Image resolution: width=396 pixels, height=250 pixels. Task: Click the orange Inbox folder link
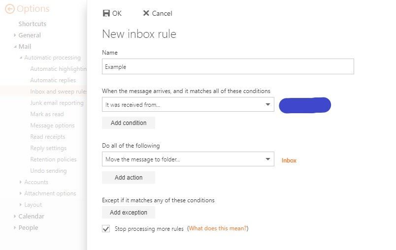point(289,160)
